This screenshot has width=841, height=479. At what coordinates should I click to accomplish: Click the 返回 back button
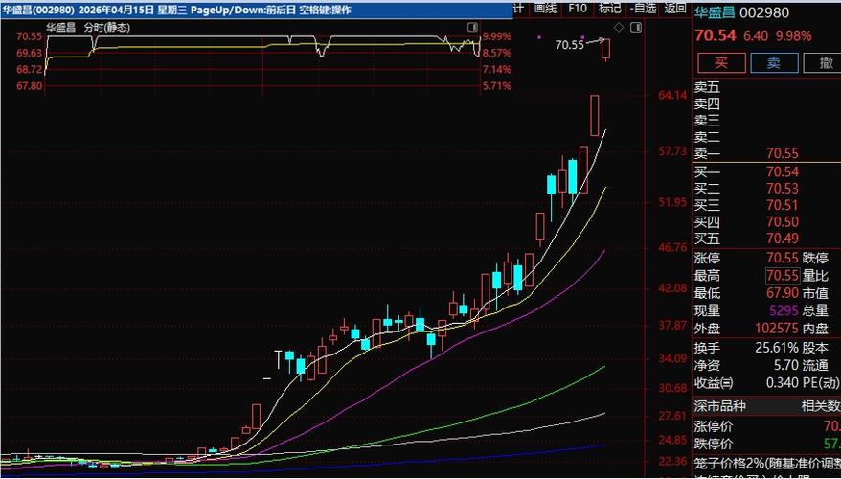(x=675, y=8)
